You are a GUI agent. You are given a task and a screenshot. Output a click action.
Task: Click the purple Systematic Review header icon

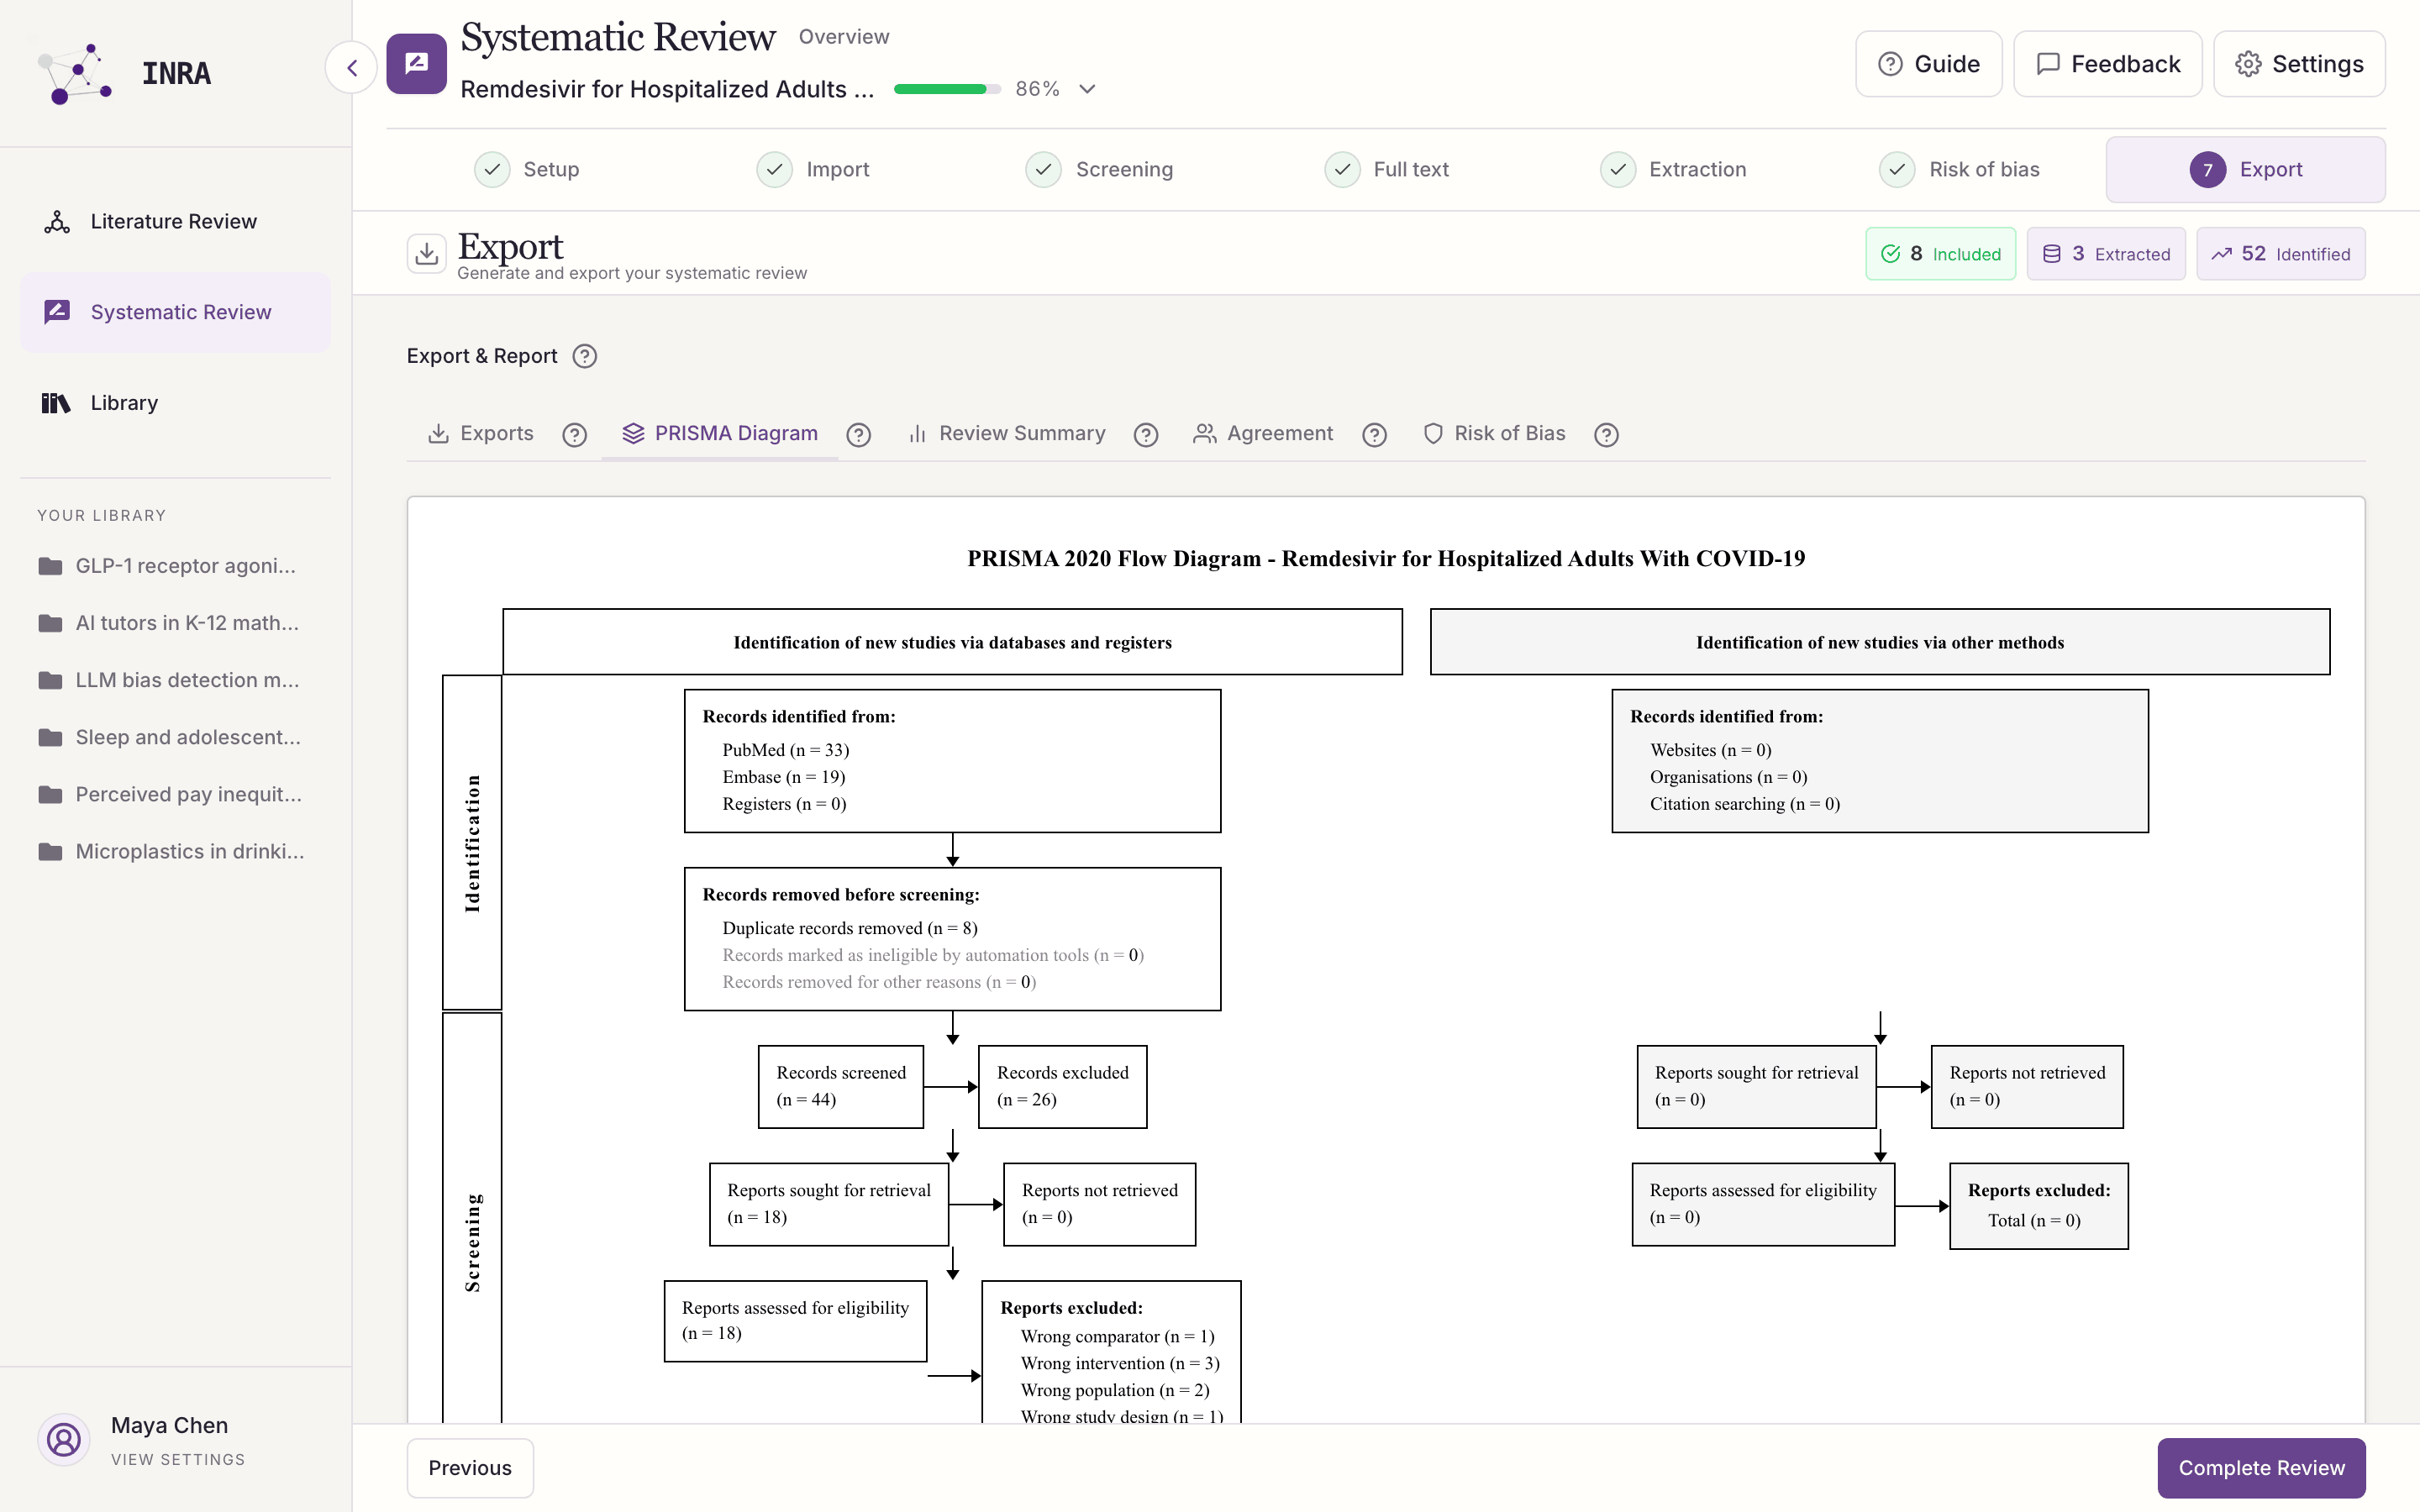pyautogui.click(x=416, y=64)
